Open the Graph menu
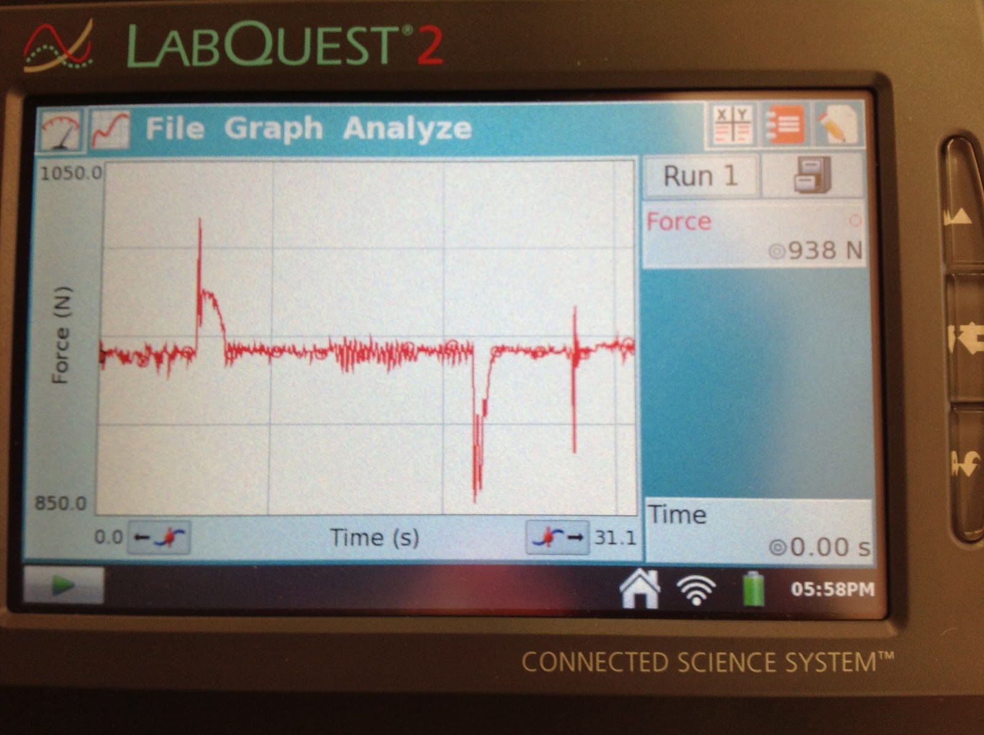 coord(273,129)
